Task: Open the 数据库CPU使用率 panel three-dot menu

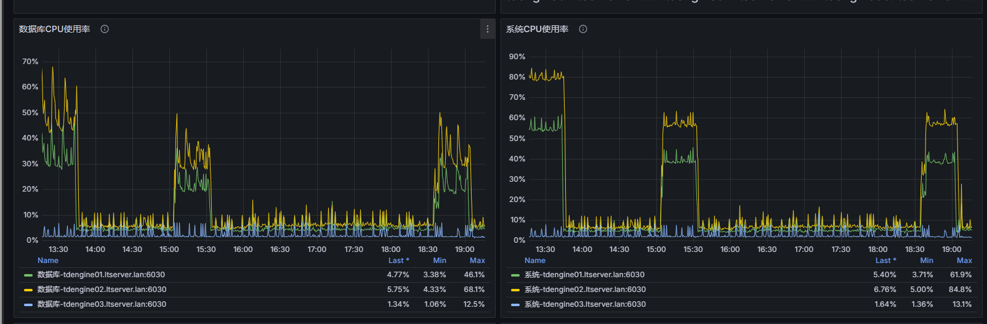Action: [x=487, y=29]
